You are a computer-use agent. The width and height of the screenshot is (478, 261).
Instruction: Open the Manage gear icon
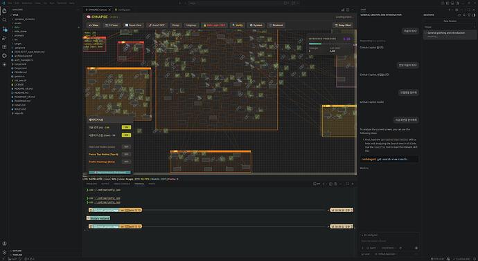point(4,252)
